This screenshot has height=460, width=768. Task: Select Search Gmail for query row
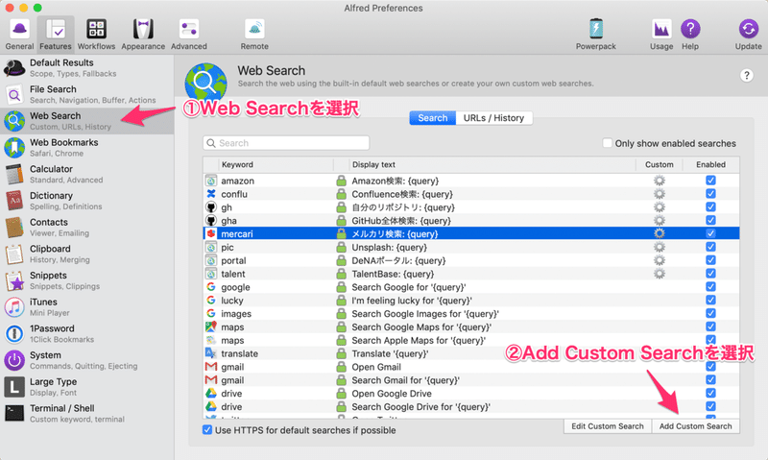pos(471,380)
